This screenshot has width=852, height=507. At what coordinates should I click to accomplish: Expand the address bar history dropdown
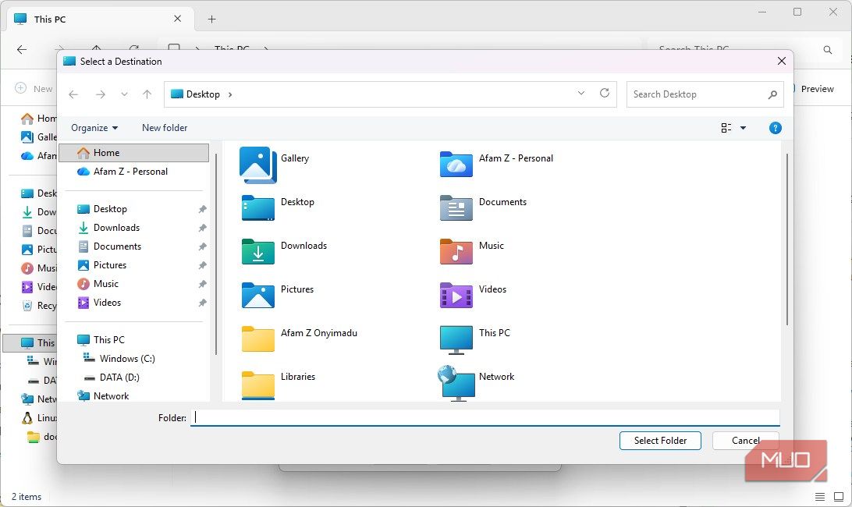(x=580, y=93)
